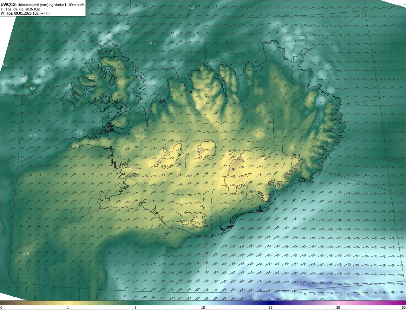Click the 8.2 value label
The height and width of the screenshot is (310, 406).
[x=322, y=99]
